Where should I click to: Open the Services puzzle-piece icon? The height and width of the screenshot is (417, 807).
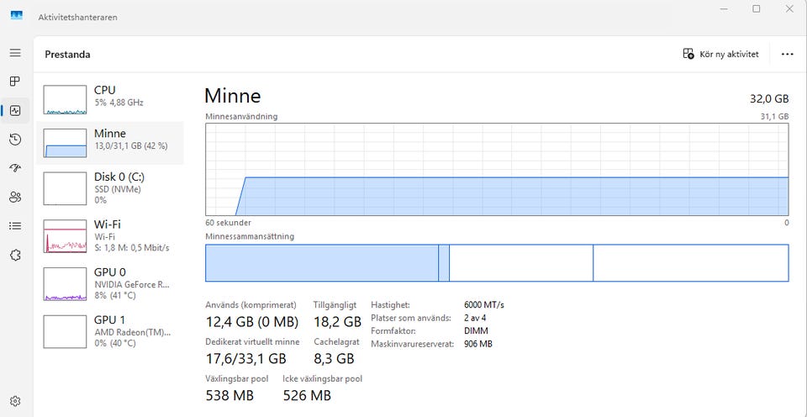(15, 255)
